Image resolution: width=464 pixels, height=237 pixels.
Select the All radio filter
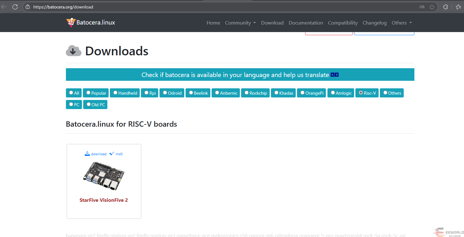coord(71,93)
